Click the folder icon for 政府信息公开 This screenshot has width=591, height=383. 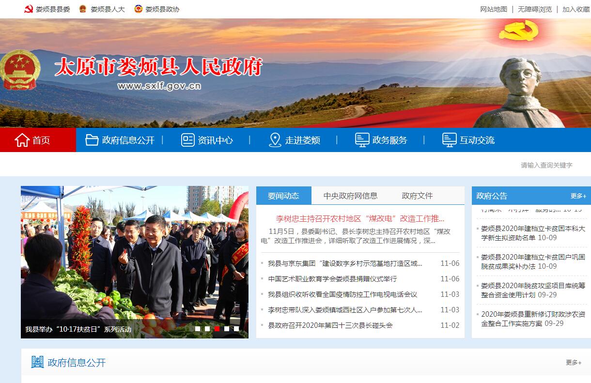pyautogui.click(x=92, y=140)
